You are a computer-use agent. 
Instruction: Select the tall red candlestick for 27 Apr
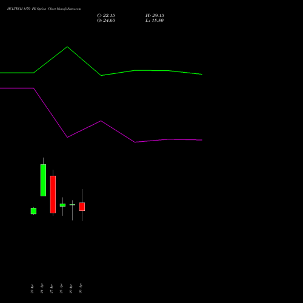tap(53, 195)
